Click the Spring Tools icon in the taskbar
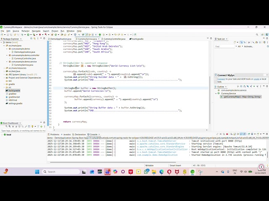 [x=193, y=172]
